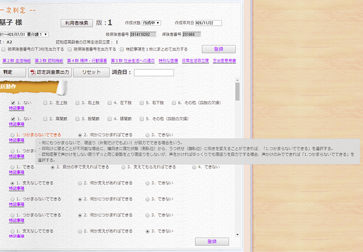Tick the 肩関節 checkbox
363x252 pixels.
(x=45, y=119)
